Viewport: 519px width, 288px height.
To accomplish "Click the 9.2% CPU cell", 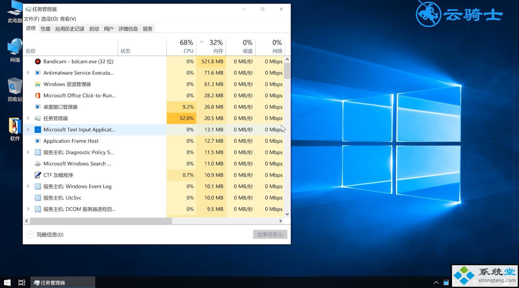I will coord(181,107).
